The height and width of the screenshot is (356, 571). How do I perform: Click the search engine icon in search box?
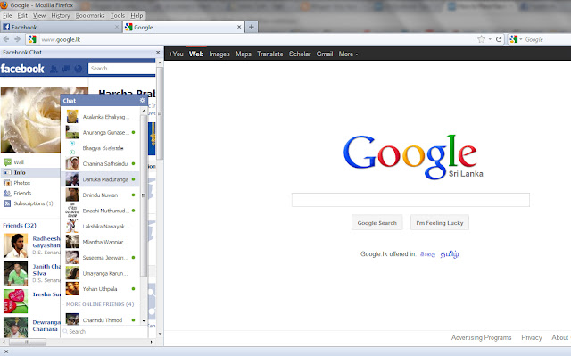point(514,39)
